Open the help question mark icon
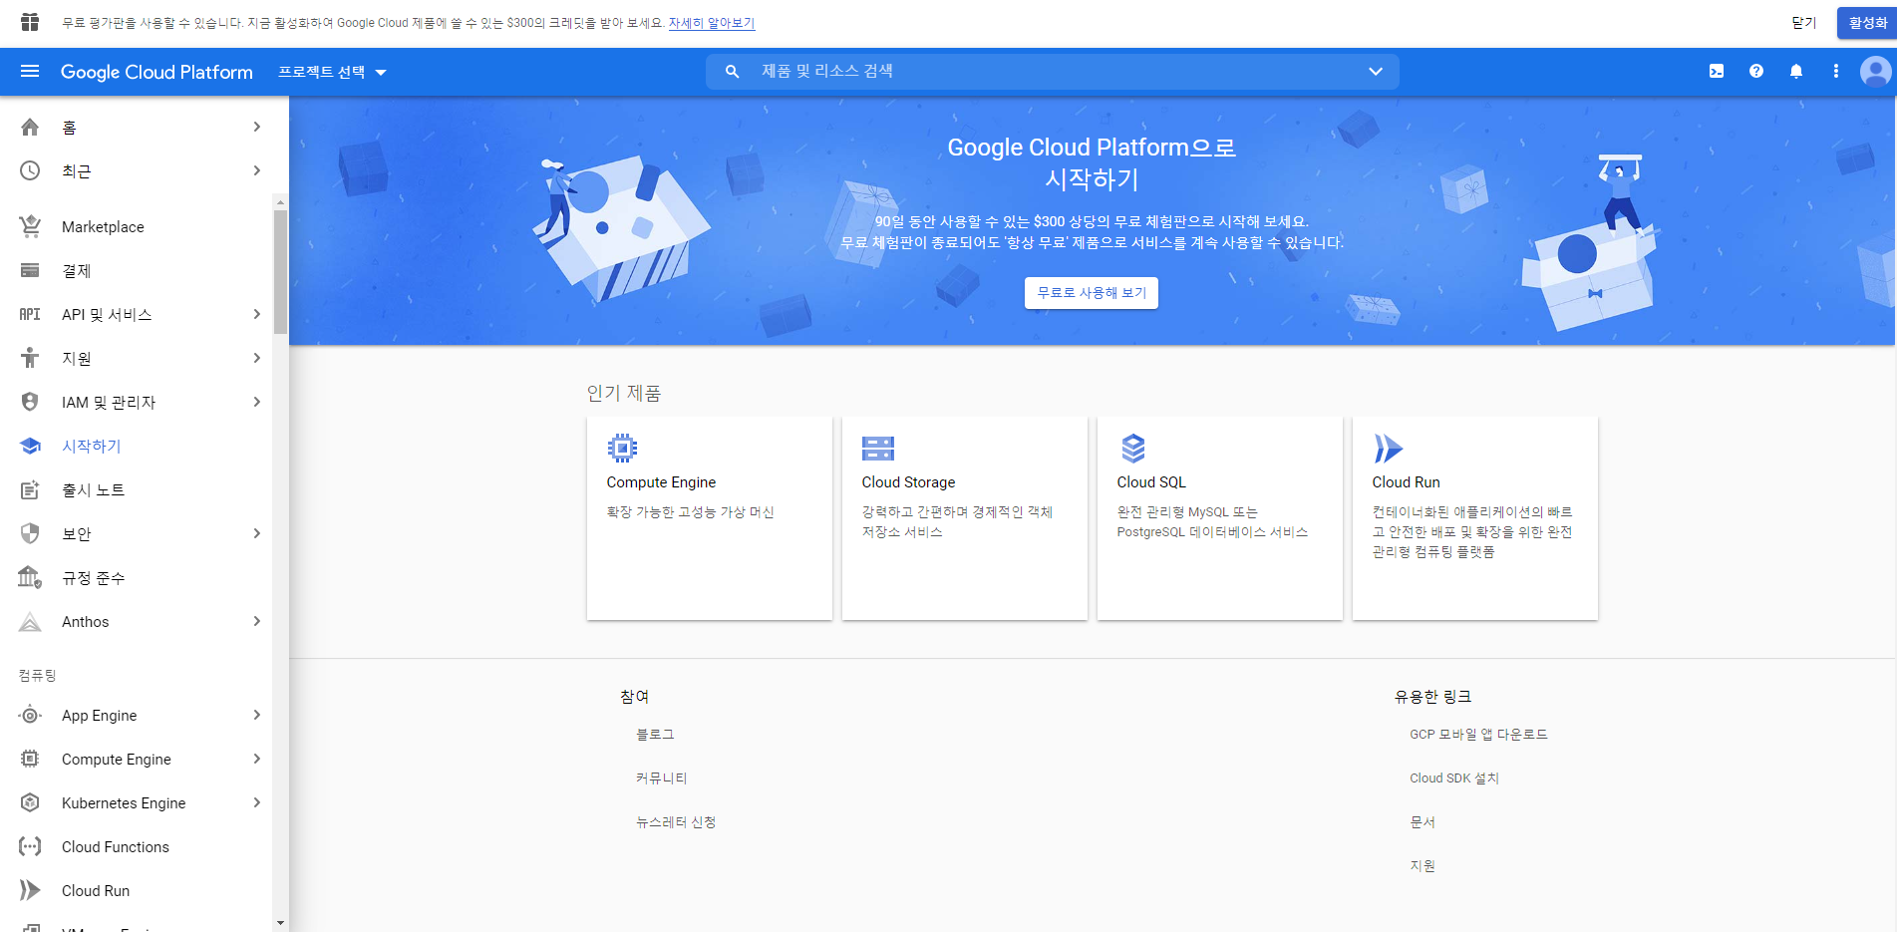1897x932 pixels. pos(1756,72)
